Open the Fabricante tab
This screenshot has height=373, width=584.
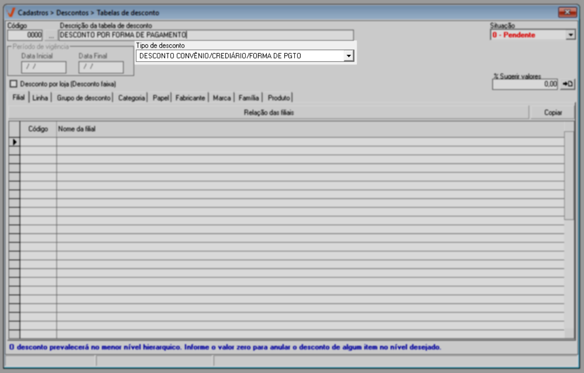[x=190, y=98]
